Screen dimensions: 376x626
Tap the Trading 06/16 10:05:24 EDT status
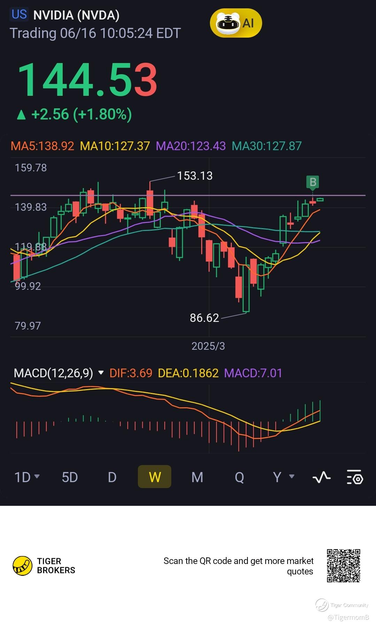[95, 33]
